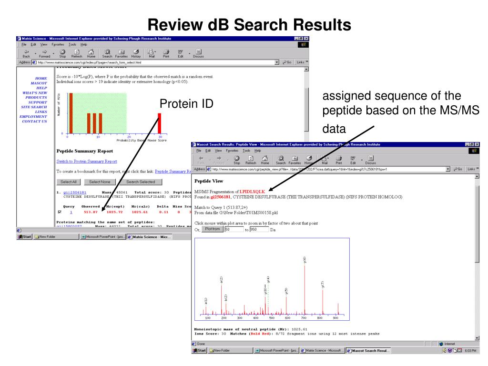Click Go button in Matrix Science address bar
The width and height of the screenshot is (488, 366).
pyautogui.click(x=286, y=62)
